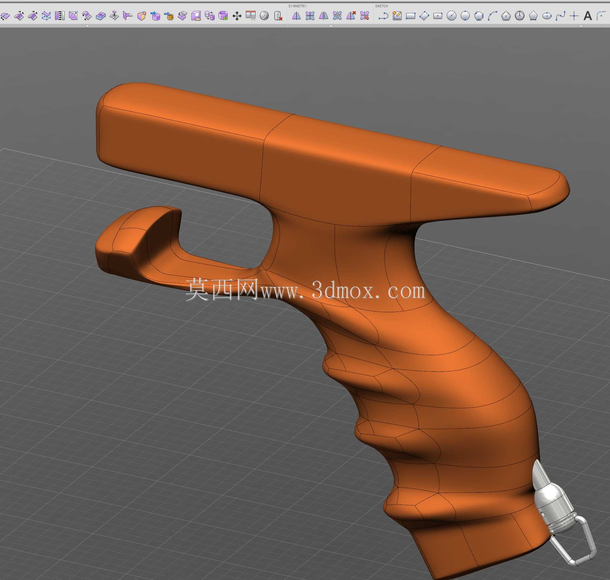Choose the 3-Point Circle tool
This screenshot has height=580, width=610.
click(x=478, y=16)
